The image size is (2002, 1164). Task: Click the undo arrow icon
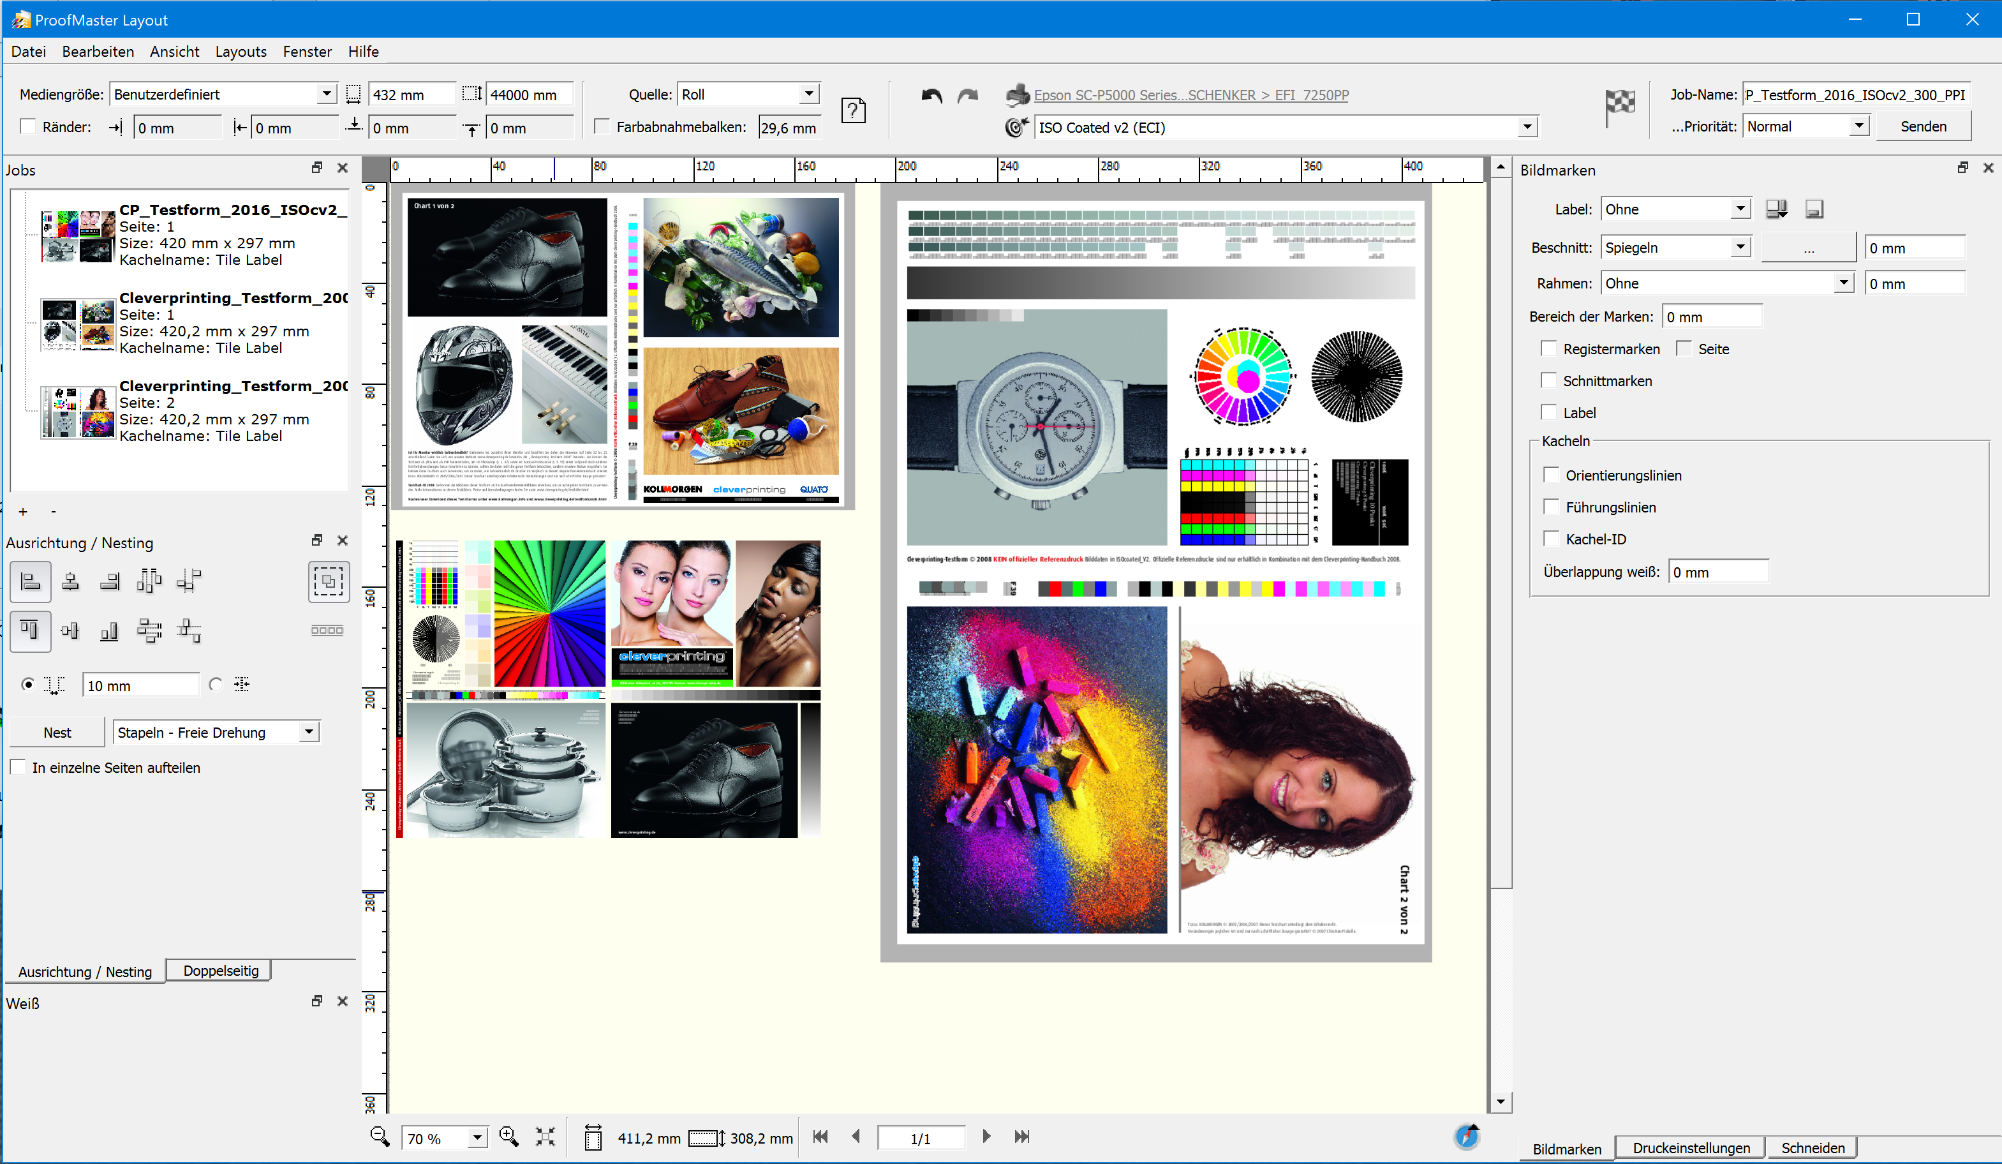click(932, 96)
